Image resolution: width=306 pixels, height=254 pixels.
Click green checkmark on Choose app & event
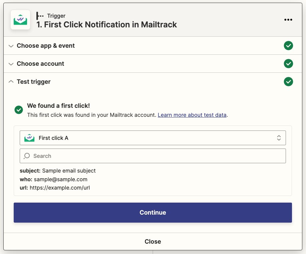(288, 46)
